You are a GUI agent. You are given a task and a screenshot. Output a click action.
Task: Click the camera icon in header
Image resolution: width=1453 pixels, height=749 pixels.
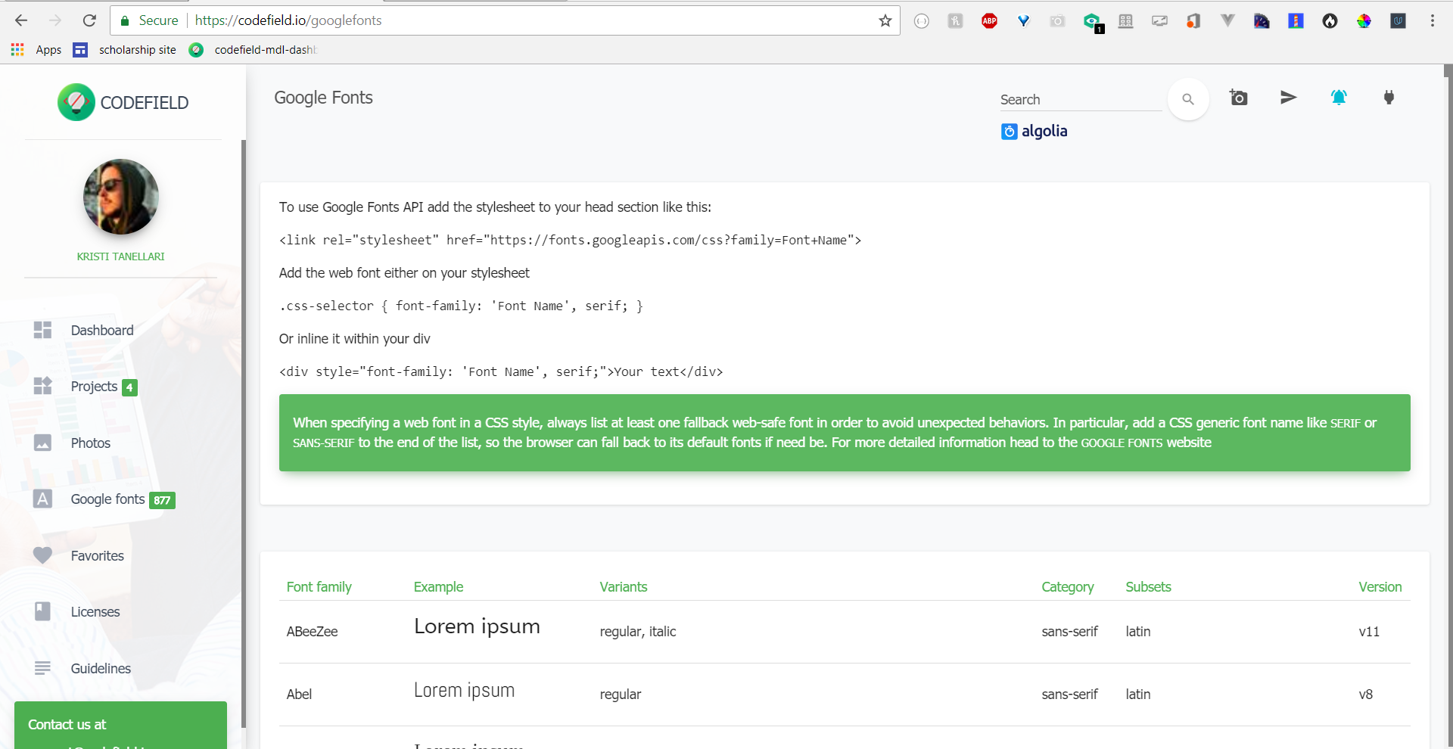(1238, 98)
